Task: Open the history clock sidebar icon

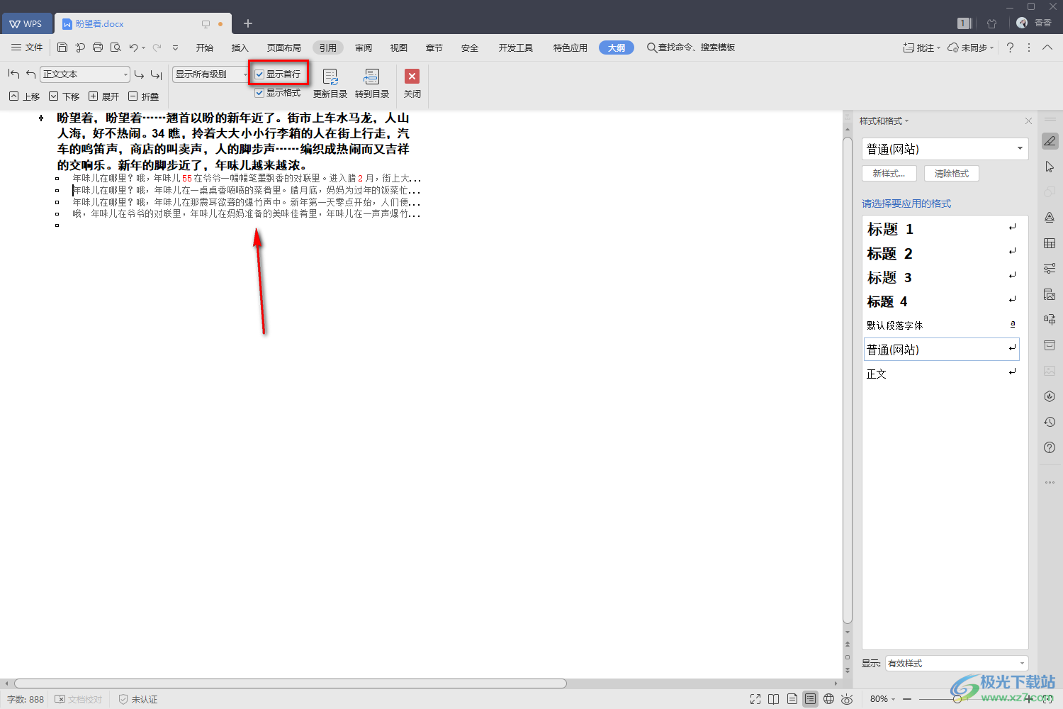Action: (x=1050, y=422)
